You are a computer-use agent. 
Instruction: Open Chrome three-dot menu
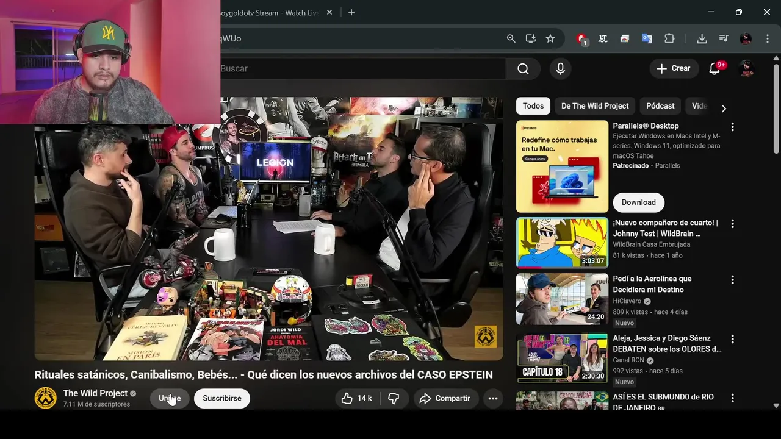(766, 38)
